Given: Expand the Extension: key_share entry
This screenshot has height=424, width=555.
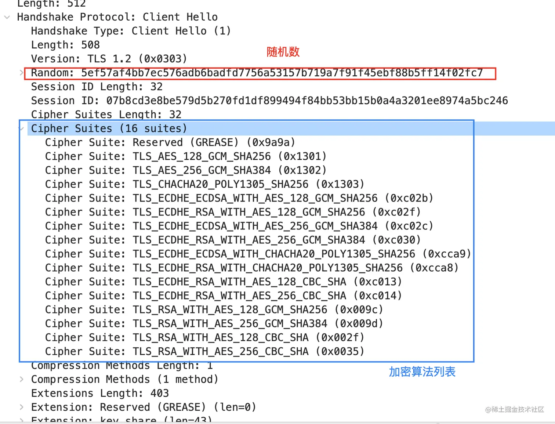Looking at the screenshot, I should (21, 420).
